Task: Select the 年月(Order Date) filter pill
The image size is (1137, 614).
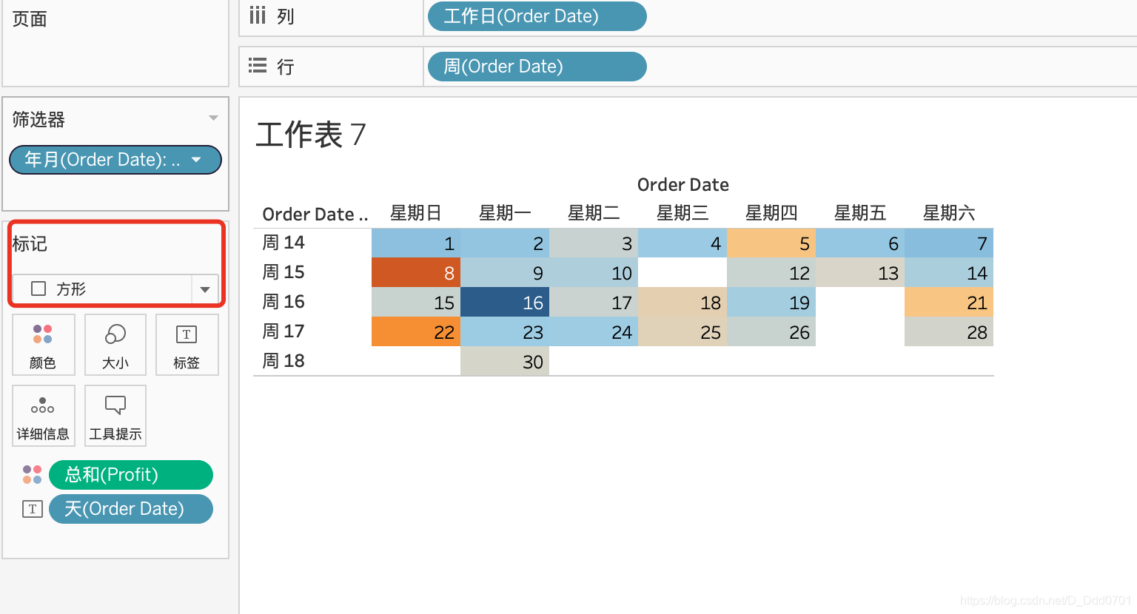Action: tap(115, 160)
